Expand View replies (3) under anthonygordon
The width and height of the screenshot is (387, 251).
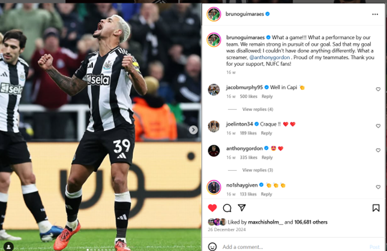(257, 170)
